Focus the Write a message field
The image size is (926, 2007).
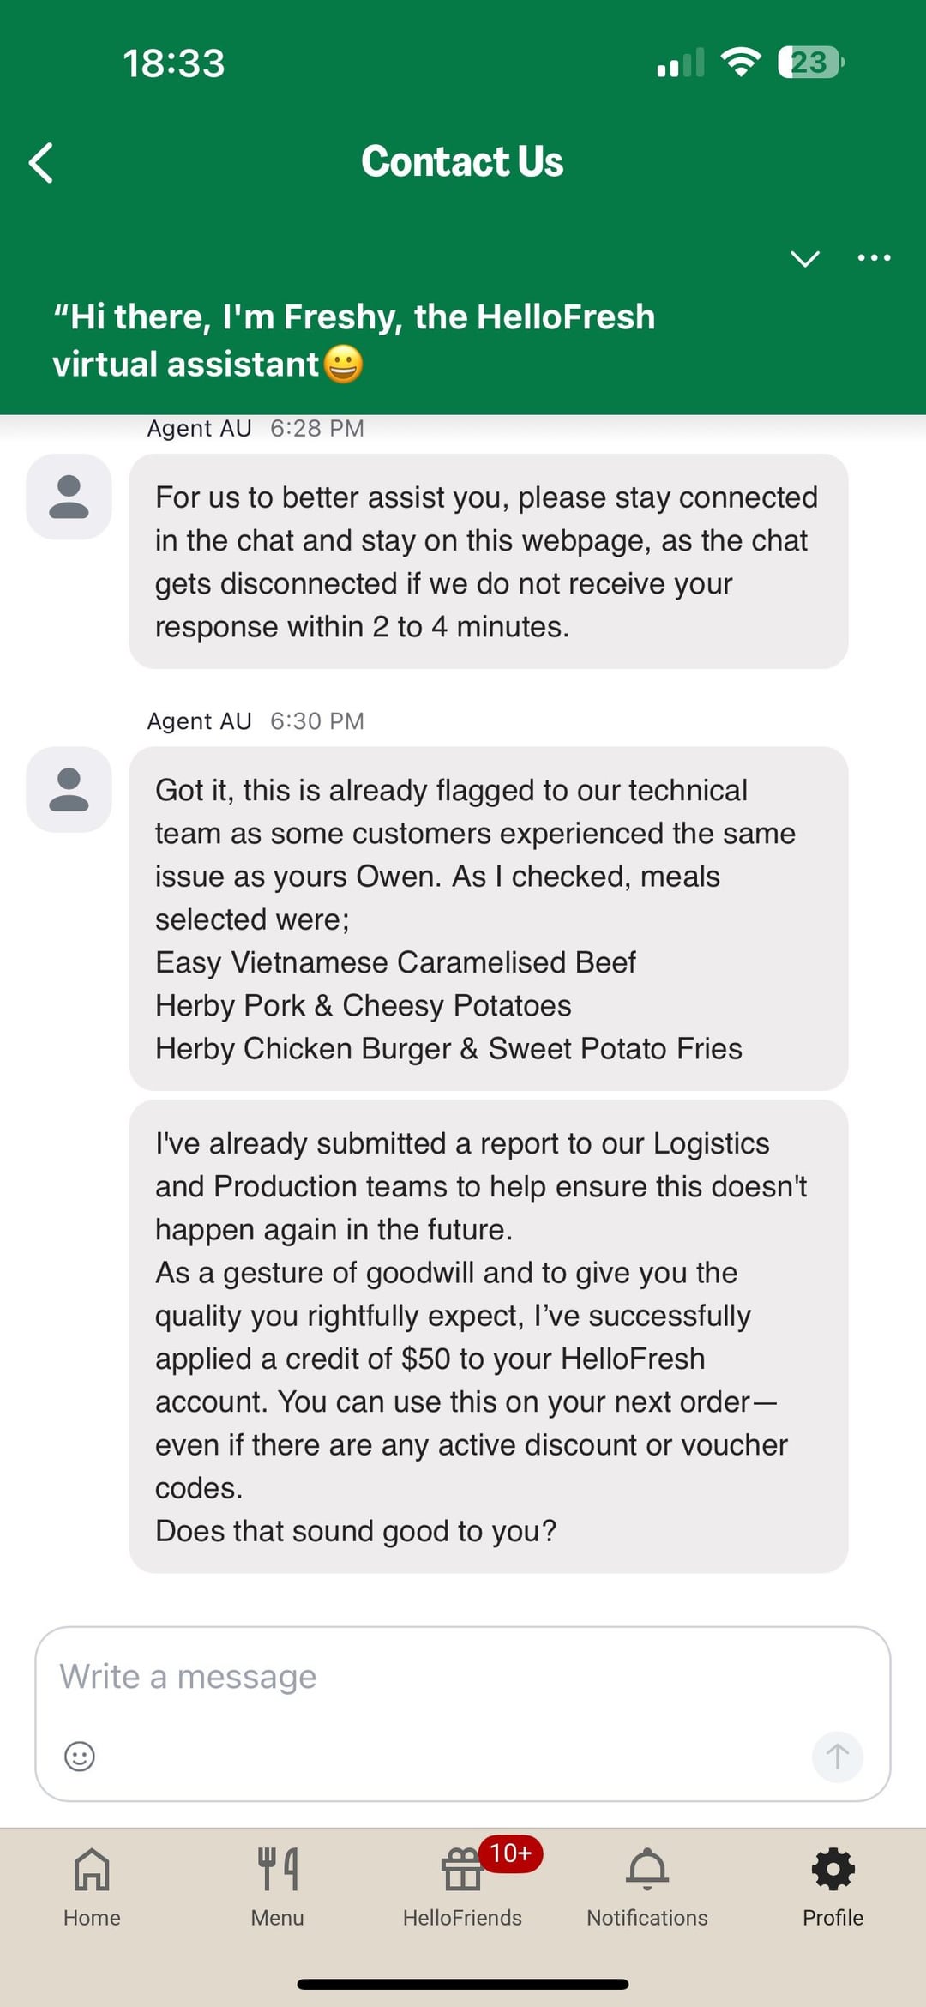click(463, 1677)
